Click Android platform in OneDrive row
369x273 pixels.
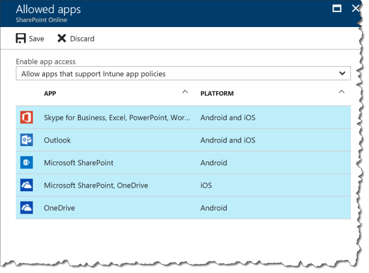pyautogui.click(x=214, y=208)
